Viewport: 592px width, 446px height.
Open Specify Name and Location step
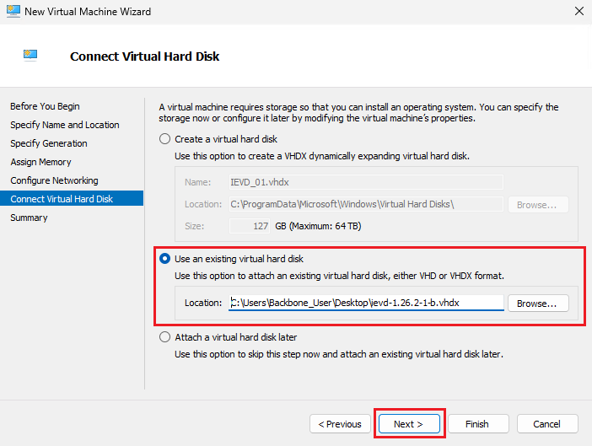click(x=65, y=125)
